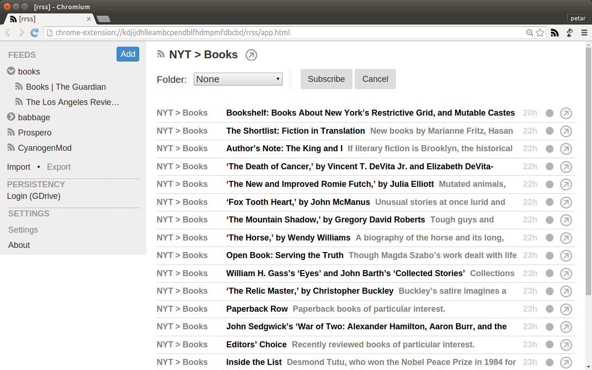Open the Chromium hamburger menu
This screenshot has height=370, width=592.
[x=584, y=33]
